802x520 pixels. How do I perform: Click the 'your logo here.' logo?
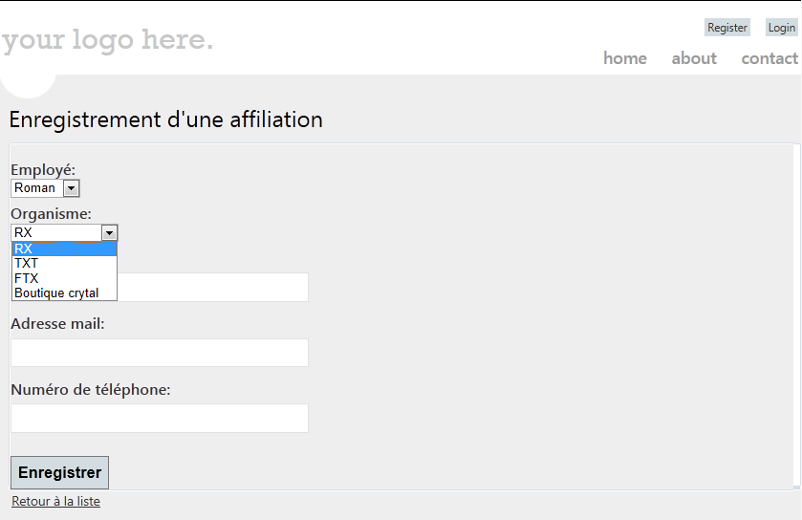[x=107, y=40]
